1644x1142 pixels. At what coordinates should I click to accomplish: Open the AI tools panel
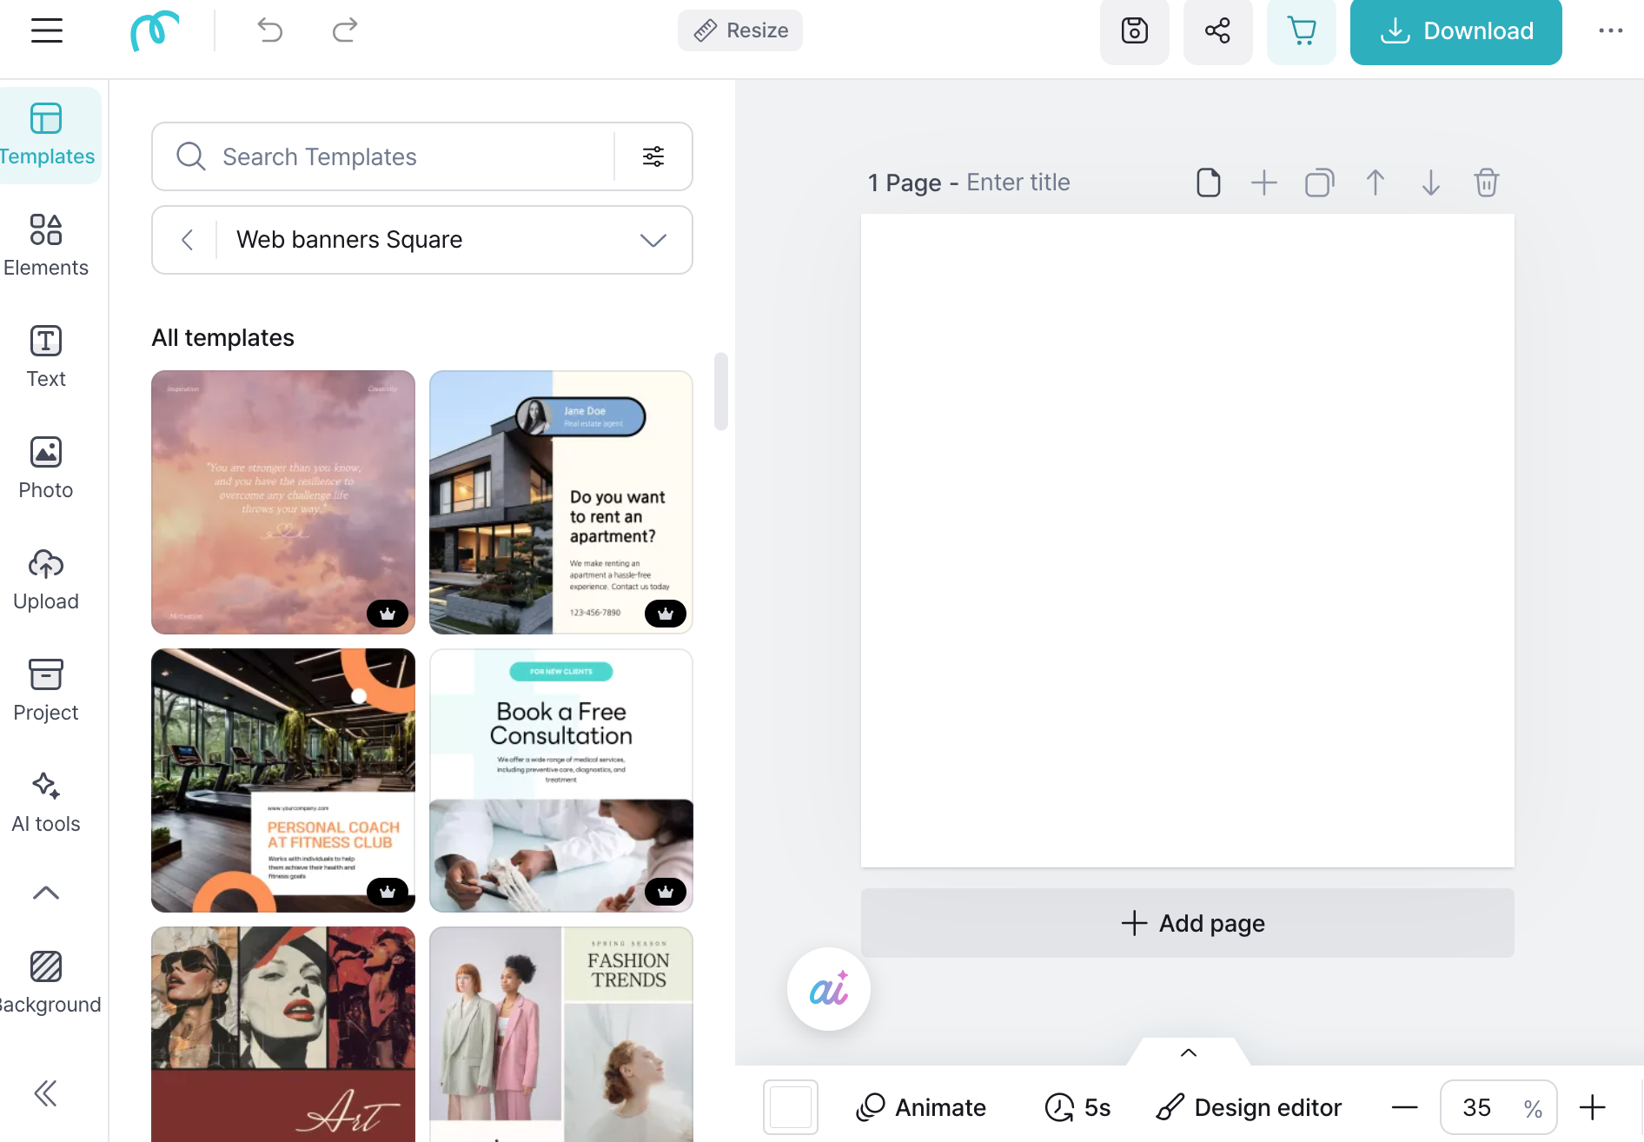pos(46,802)
